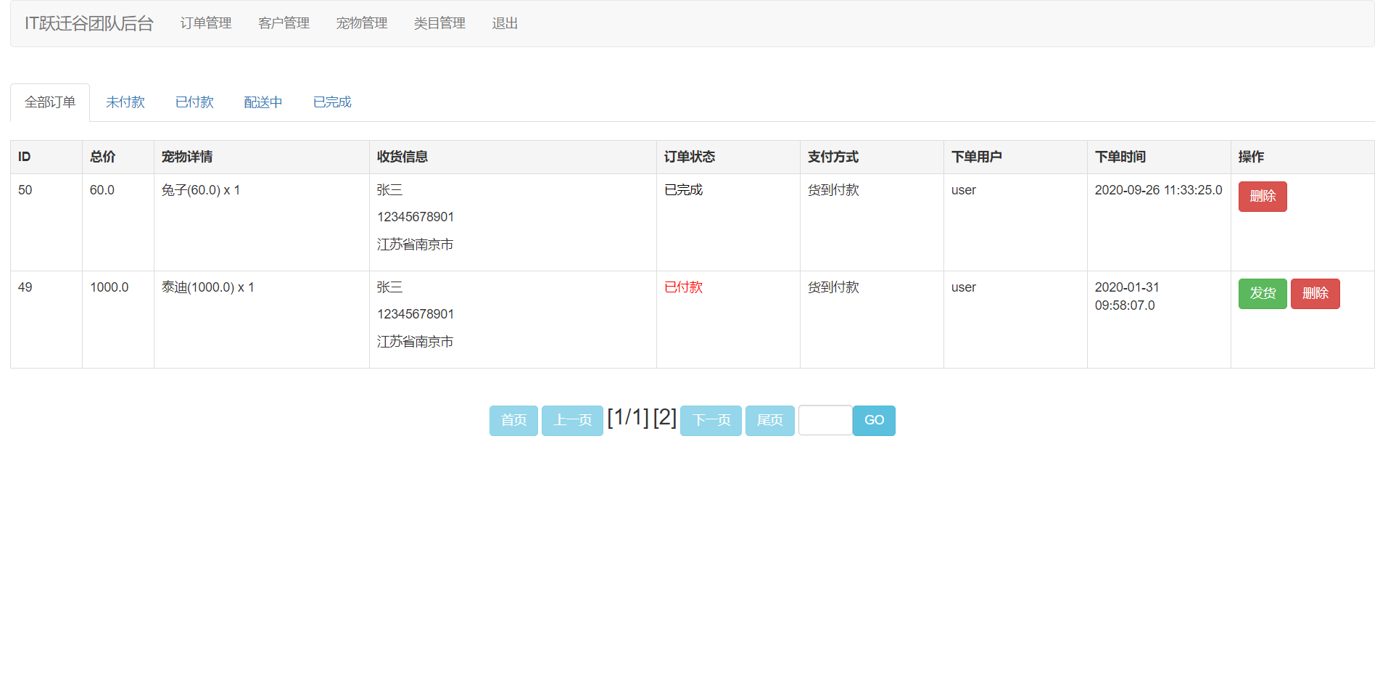Click user in order 49 row
The height and width of the screenshot is (682, 1388).
tap(964, 287)
